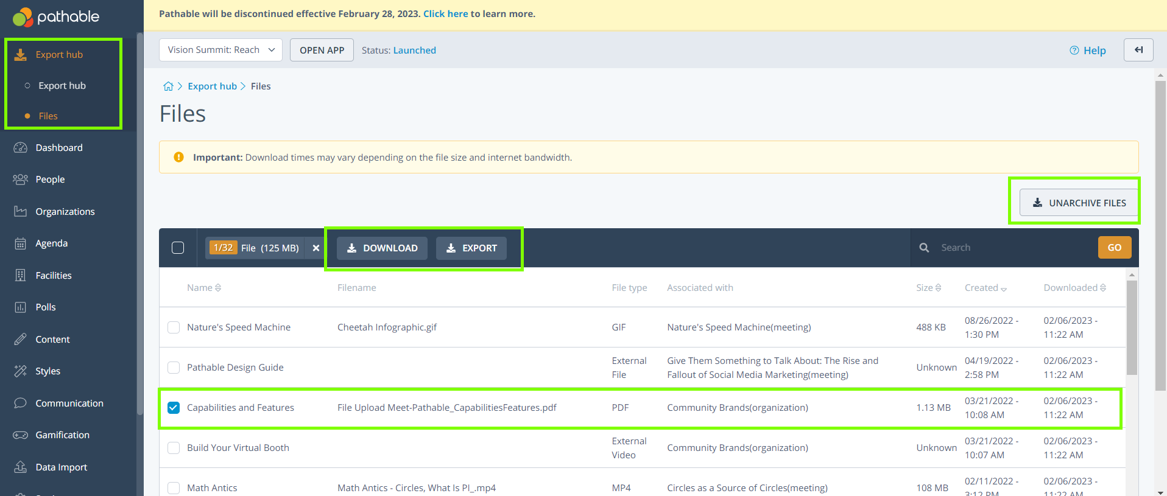Sort the table by Downloaded column
Screen dimensions: 1167x496
pos(1075,288)
